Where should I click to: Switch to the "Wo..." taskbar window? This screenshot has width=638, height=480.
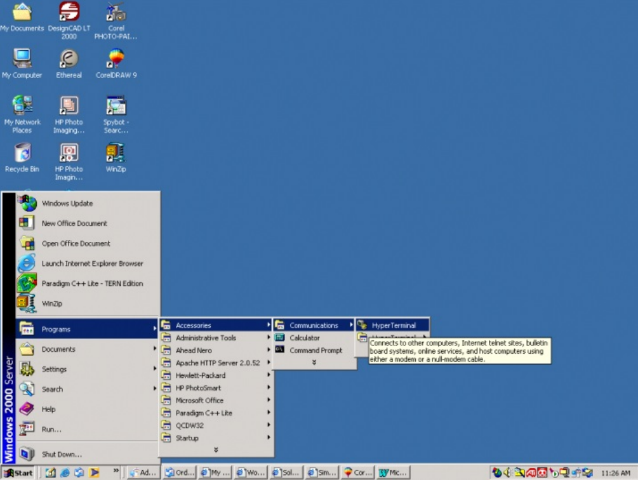point(251,472)
